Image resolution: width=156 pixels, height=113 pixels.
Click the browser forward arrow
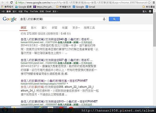pos(7,2)
